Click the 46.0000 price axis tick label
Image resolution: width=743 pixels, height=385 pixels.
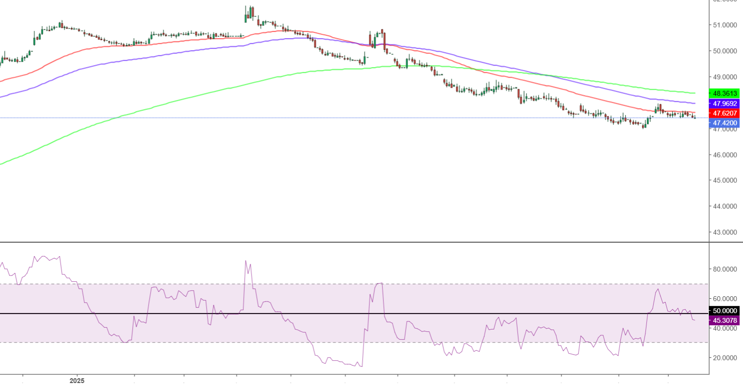tap(725, 155)
